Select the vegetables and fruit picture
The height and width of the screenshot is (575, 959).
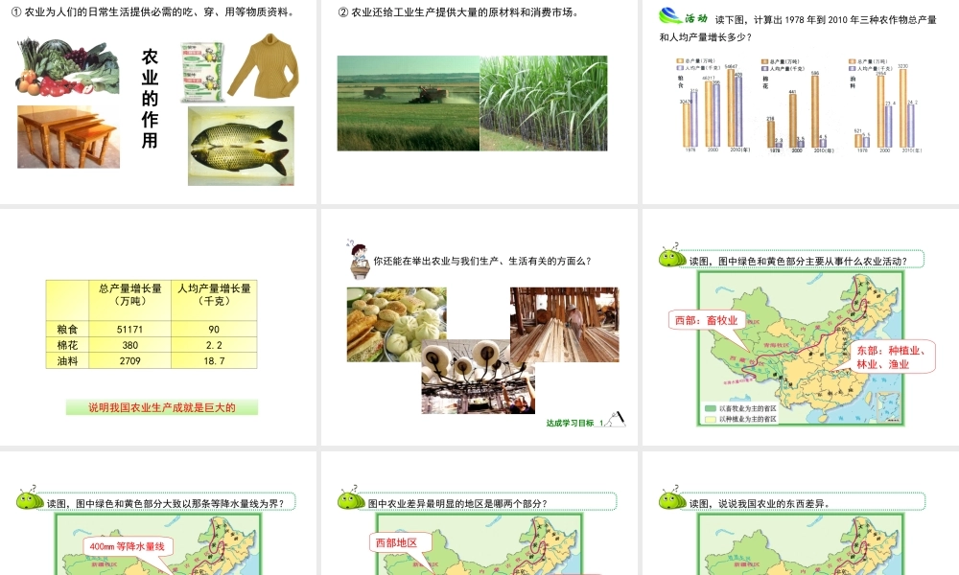[x=67, y=67]
